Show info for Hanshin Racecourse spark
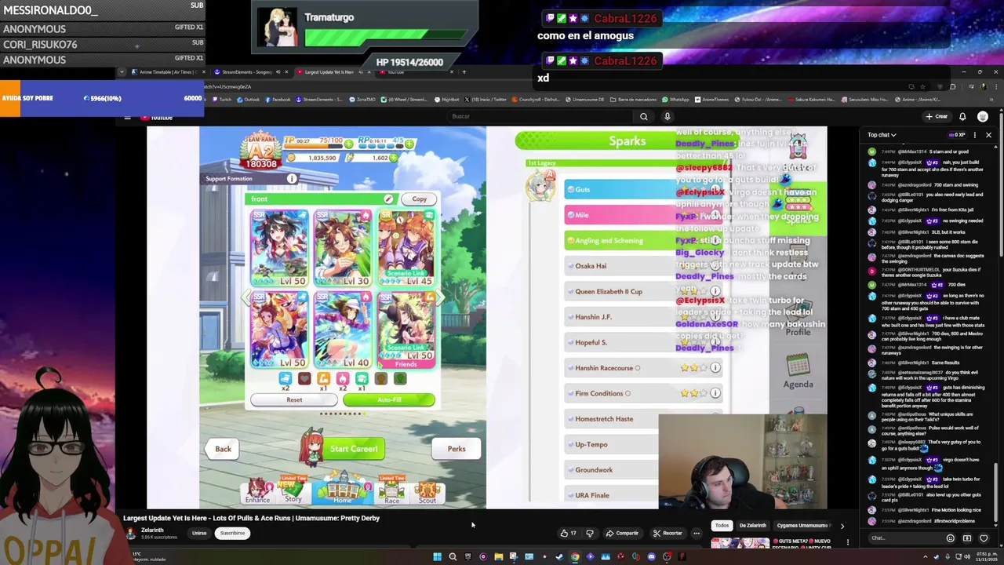 (715, 367)
